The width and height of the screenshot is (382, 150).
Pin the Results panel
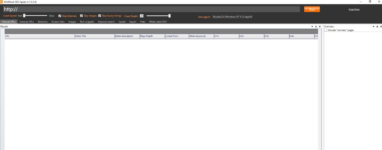click(x=316, y=27)
